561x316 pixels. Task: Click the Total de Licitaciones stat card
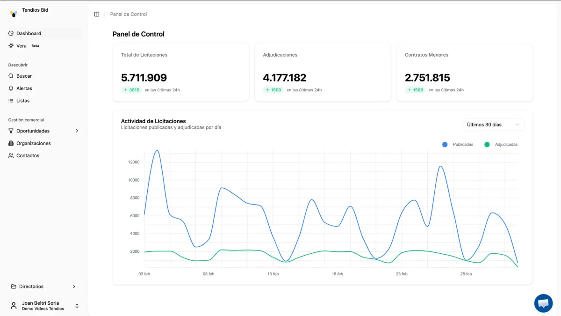coord(181,72)
